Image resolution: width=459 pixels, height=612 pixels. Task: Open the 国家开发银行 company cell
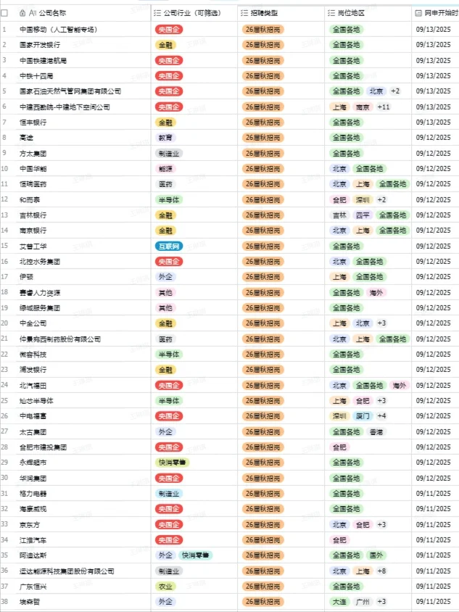click(x=85, y=45)
